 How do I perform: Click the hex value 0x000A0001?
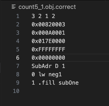tap(48, 33)
